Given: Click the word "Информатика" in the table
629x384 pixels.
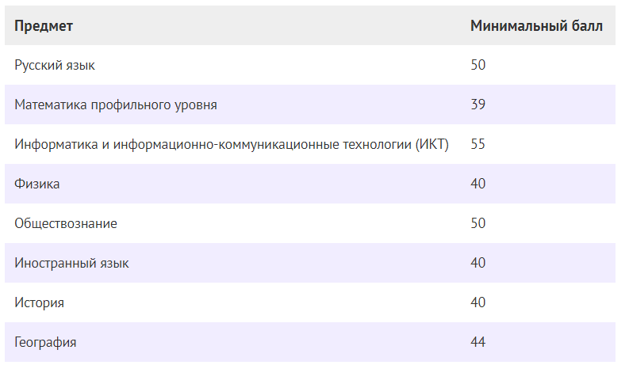Looking at the screenshot, I should pyautogui.click(x=53, y=144).
